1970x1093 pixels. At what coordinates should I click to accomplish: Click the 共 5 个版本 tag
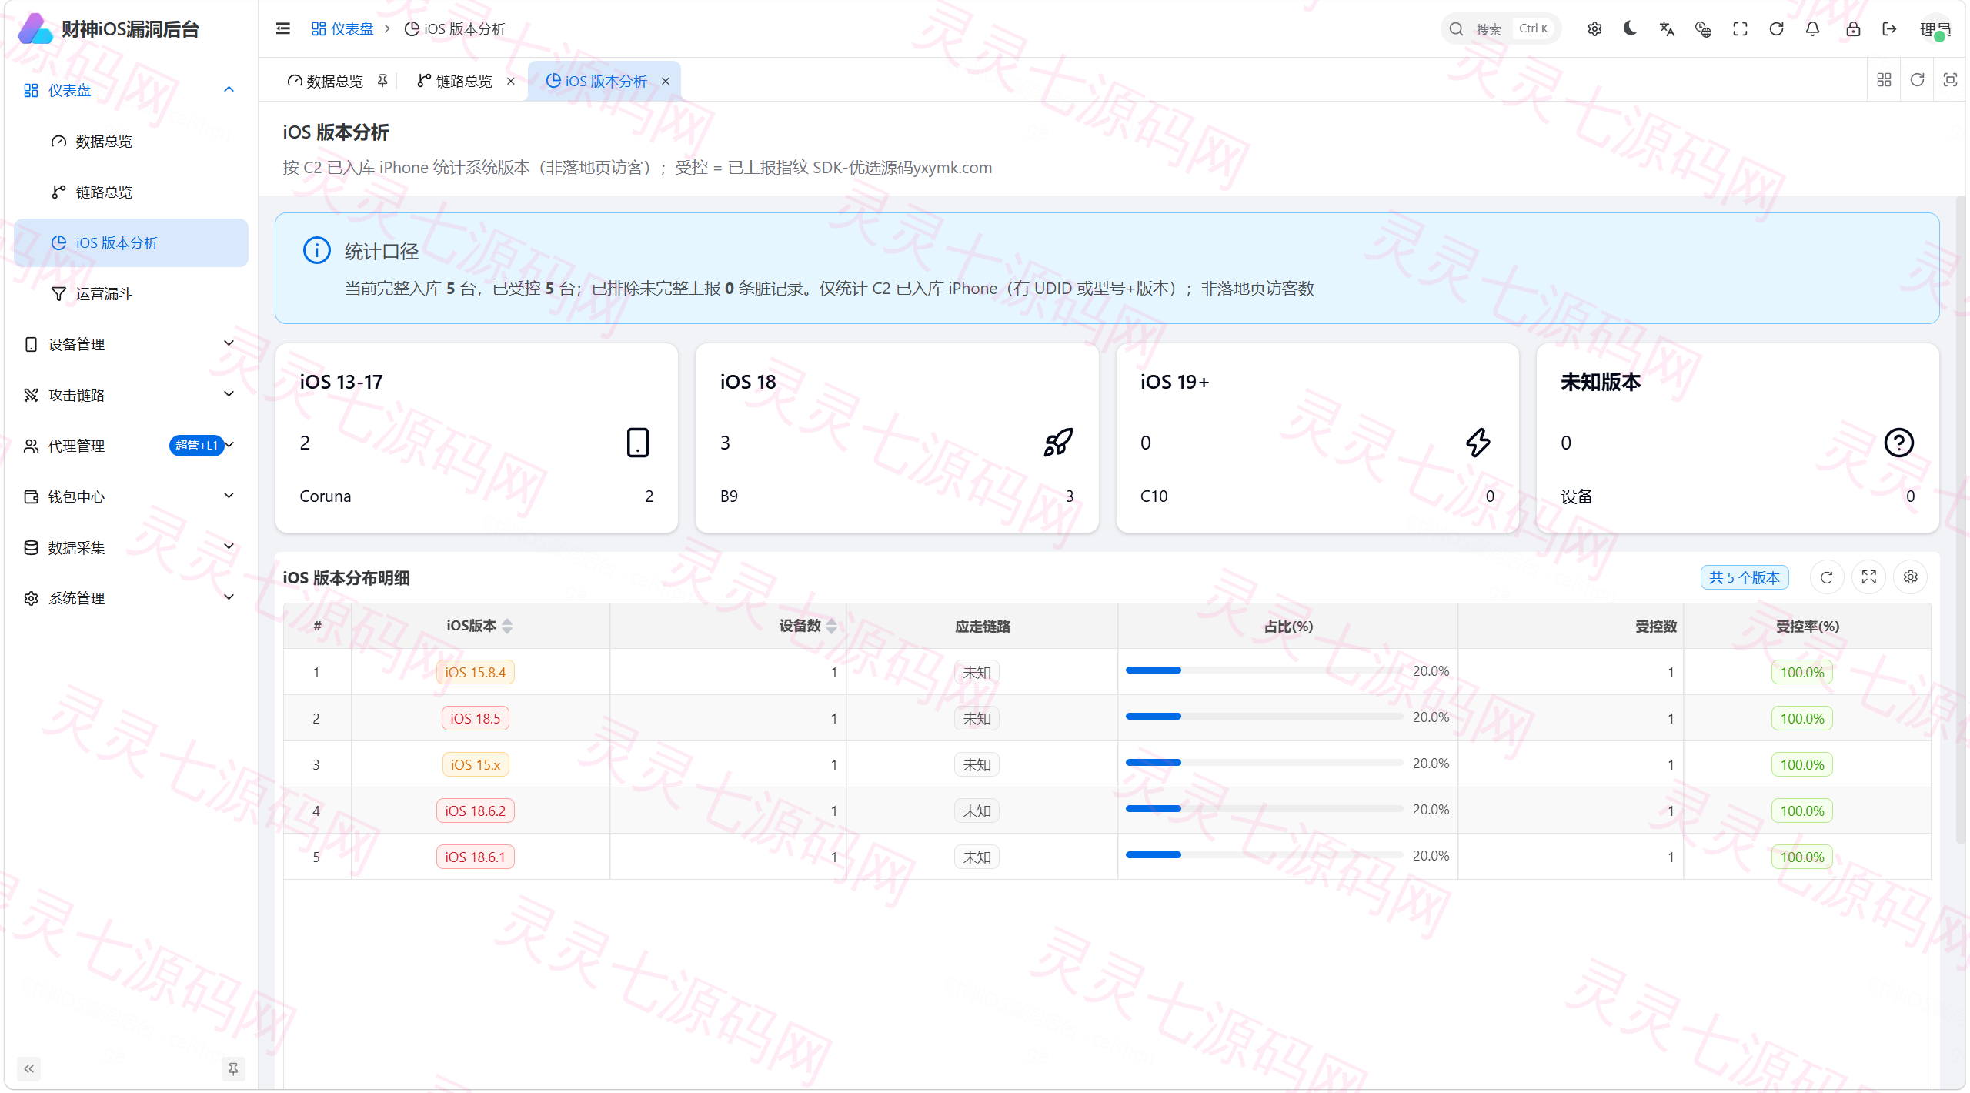(1745, 577)
